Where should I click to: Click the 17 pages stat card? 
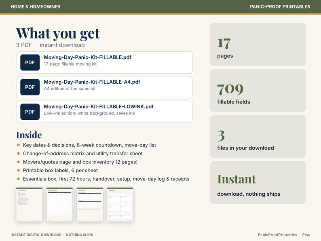click(x=258, y=44)
